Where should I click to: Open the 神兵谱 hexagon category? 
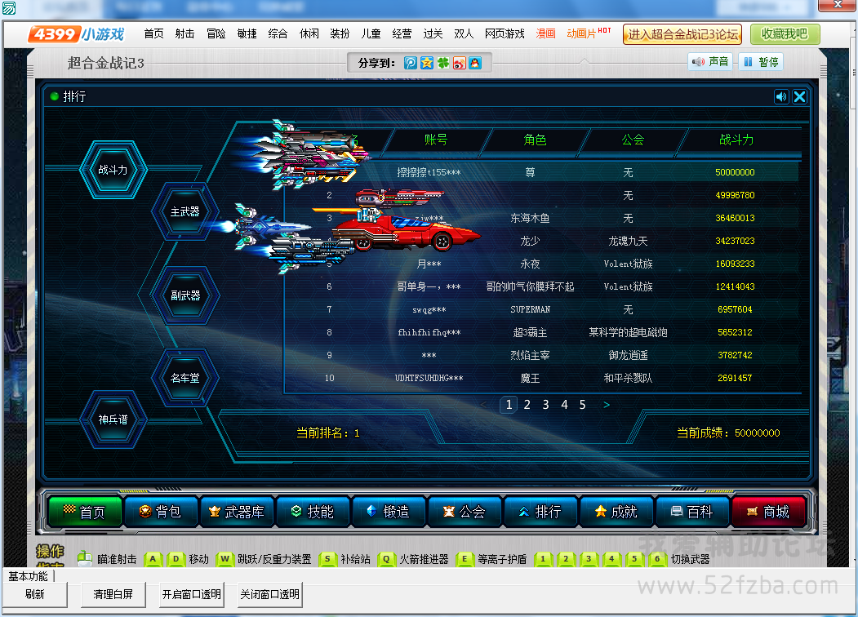[x=113, y=419]
